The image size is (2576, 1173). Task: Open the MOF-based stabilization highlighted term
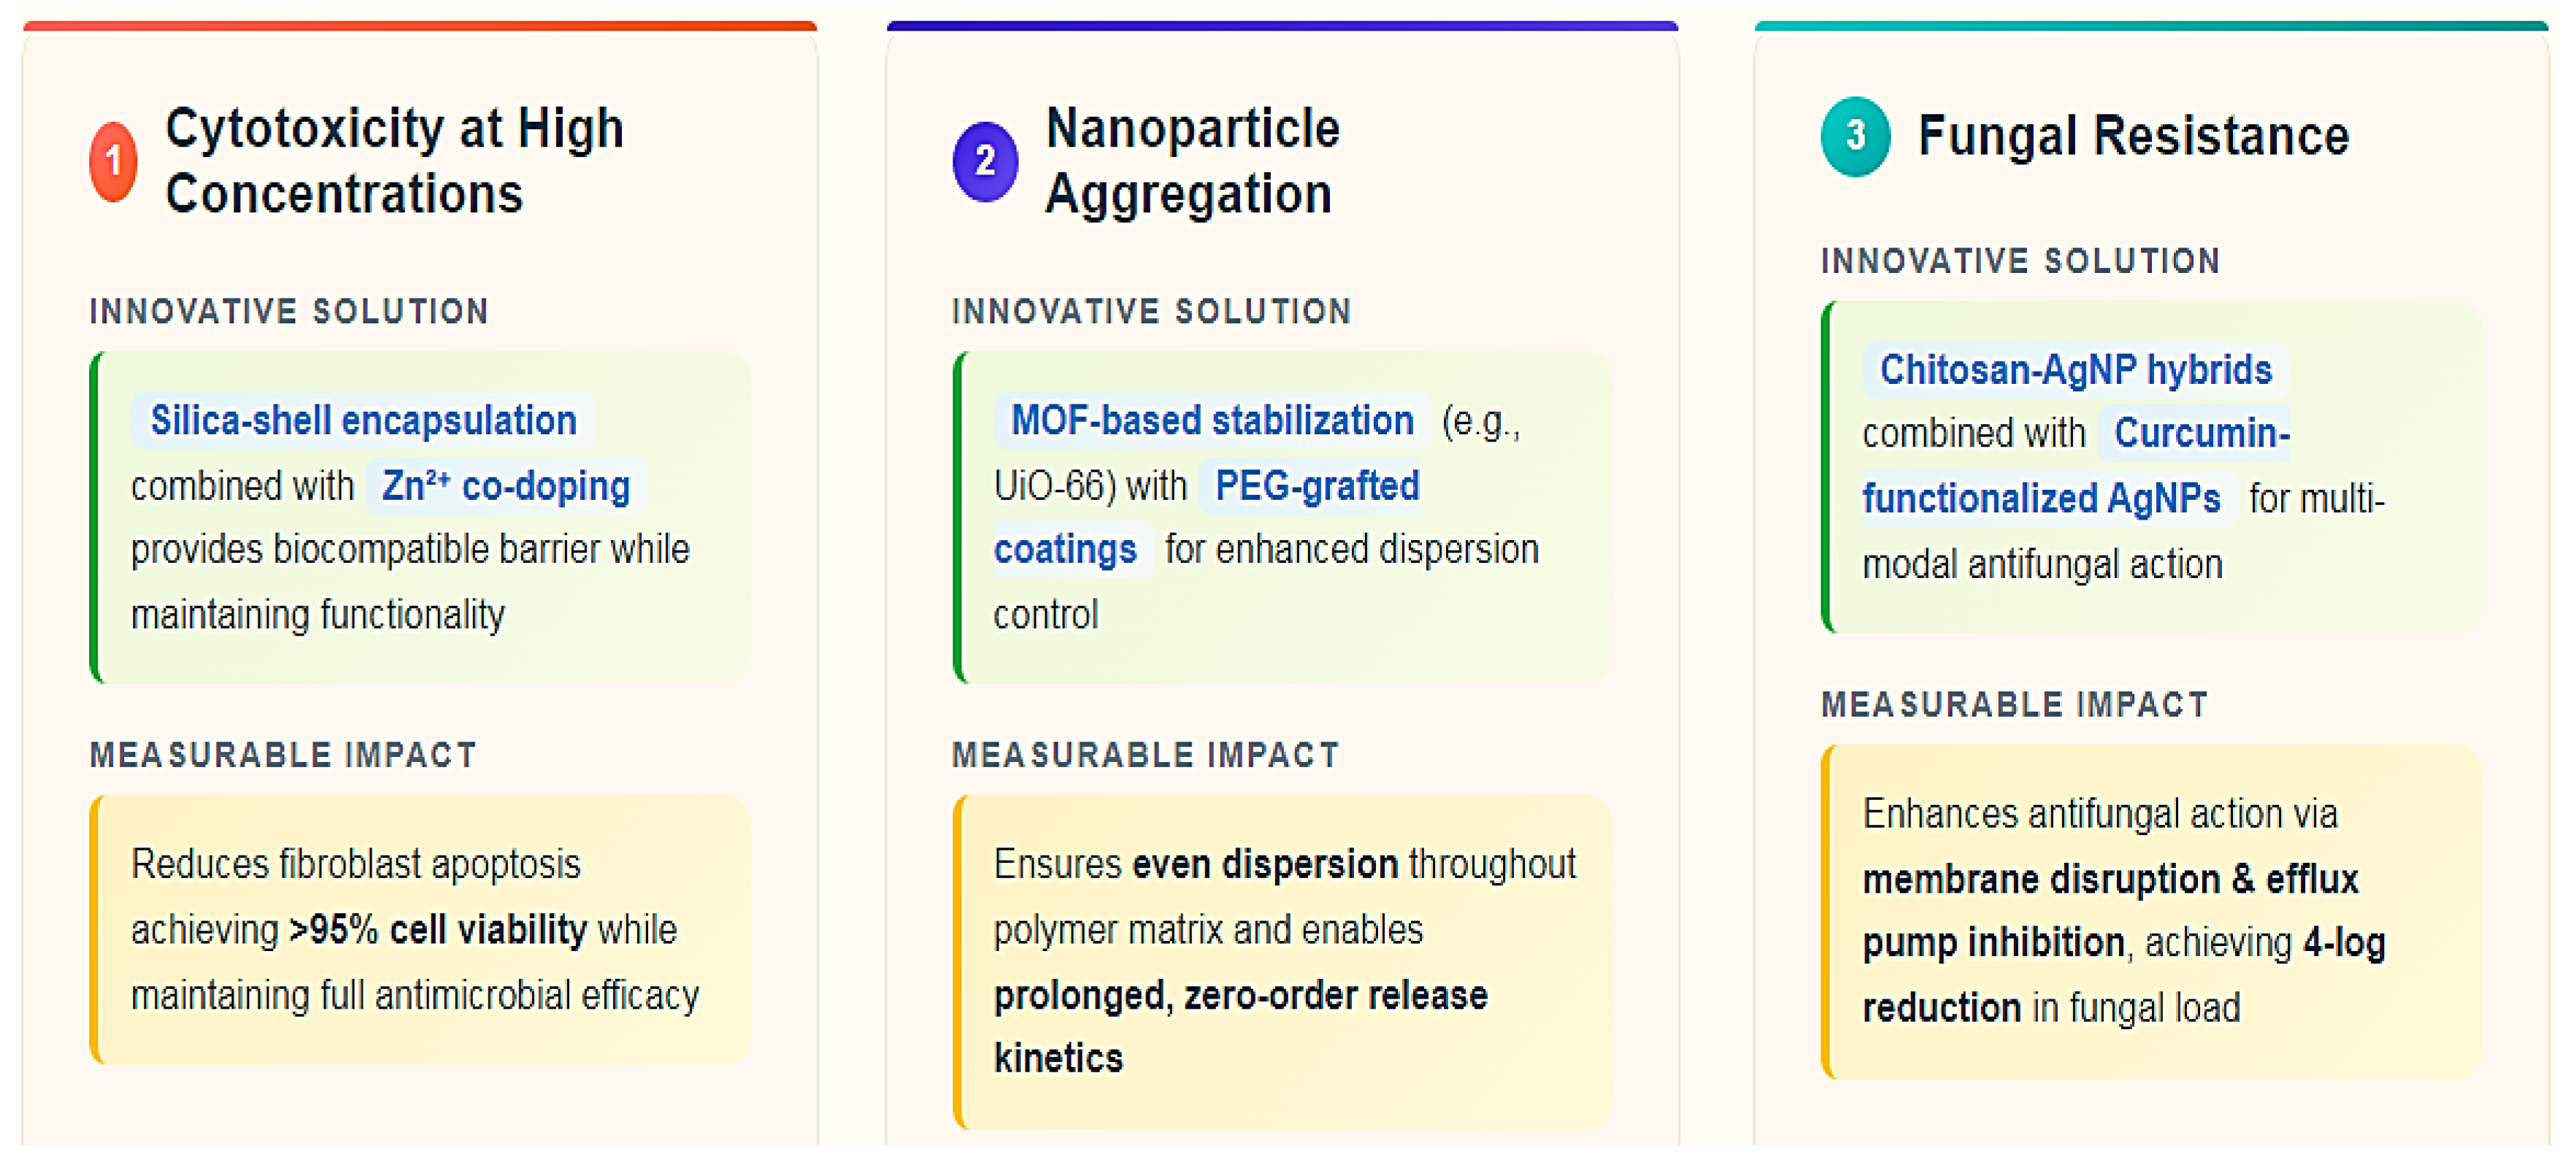[1212, 421]
